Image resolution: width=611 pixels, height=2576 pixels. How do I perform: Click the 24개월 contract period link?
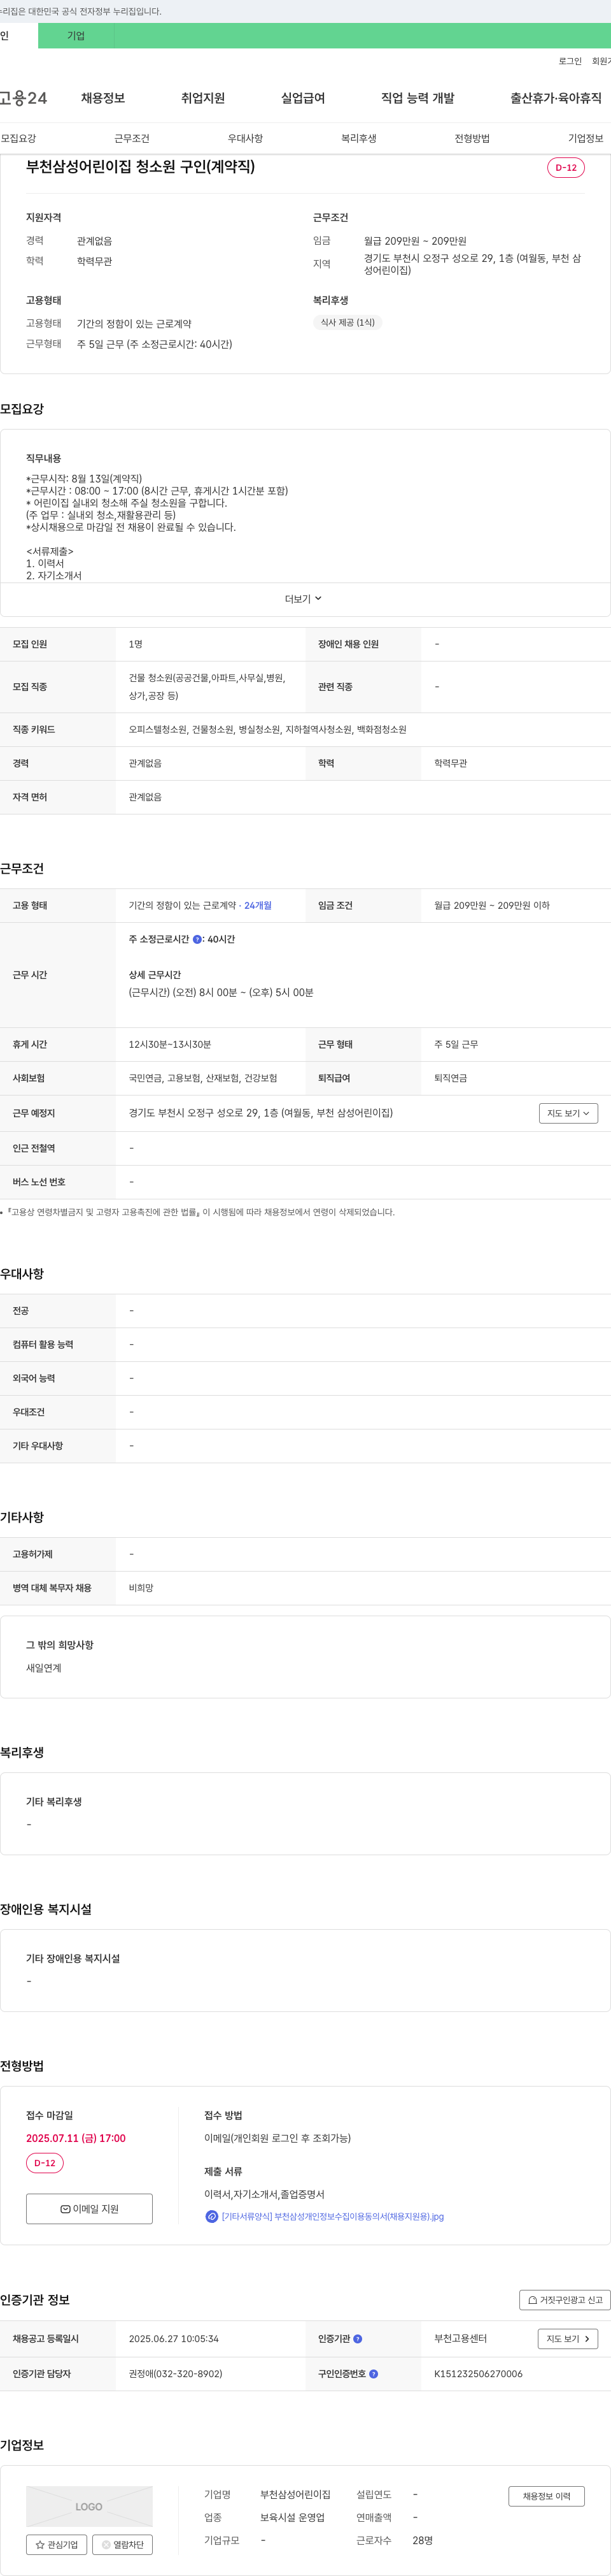tap(258, 905)
